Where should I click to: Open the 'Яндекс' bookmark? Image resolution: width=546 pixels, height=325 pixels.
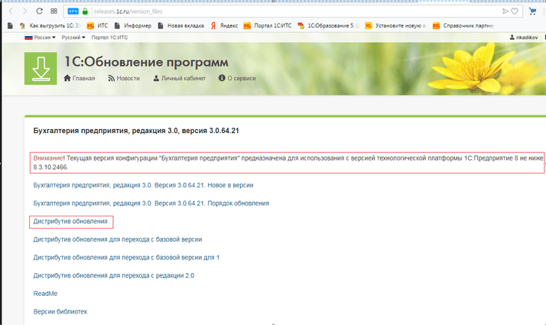pos(224,25)
